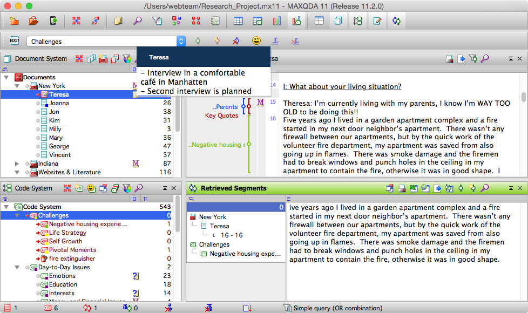Activate the Vincent document via its circle
Image resolution: width=528 pixels, height=313 pixels.
pos(38,155)
